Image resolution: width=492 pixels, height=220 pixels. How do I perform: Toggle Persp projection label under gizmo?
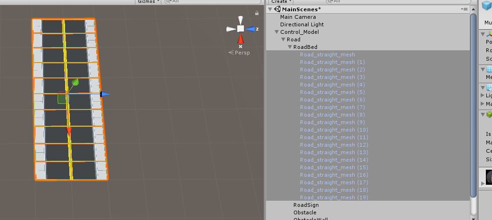pyautogui.click(x=239, y=53)
